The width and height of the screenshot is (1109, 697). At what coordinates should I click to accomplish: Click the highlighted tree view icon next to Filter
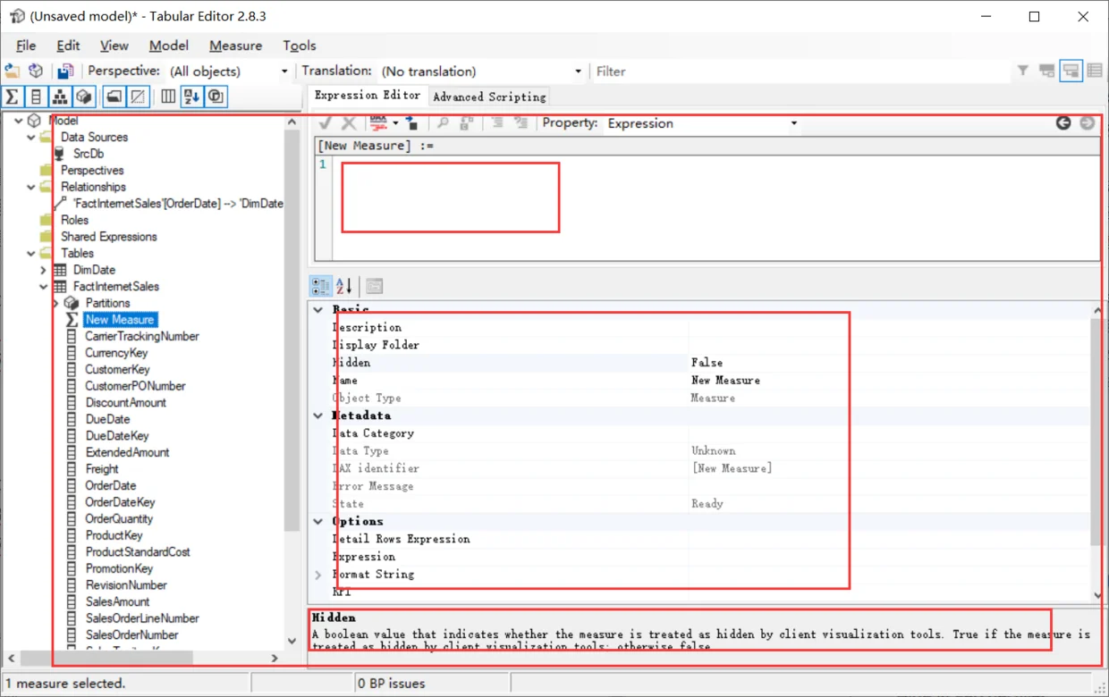click(1071, 71)
